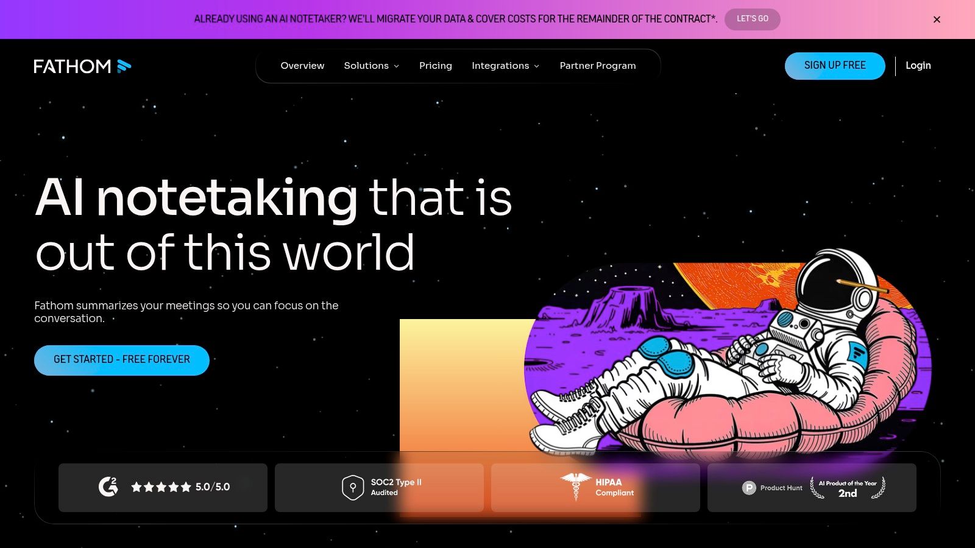Open the Overview nav item

[302, 66]
